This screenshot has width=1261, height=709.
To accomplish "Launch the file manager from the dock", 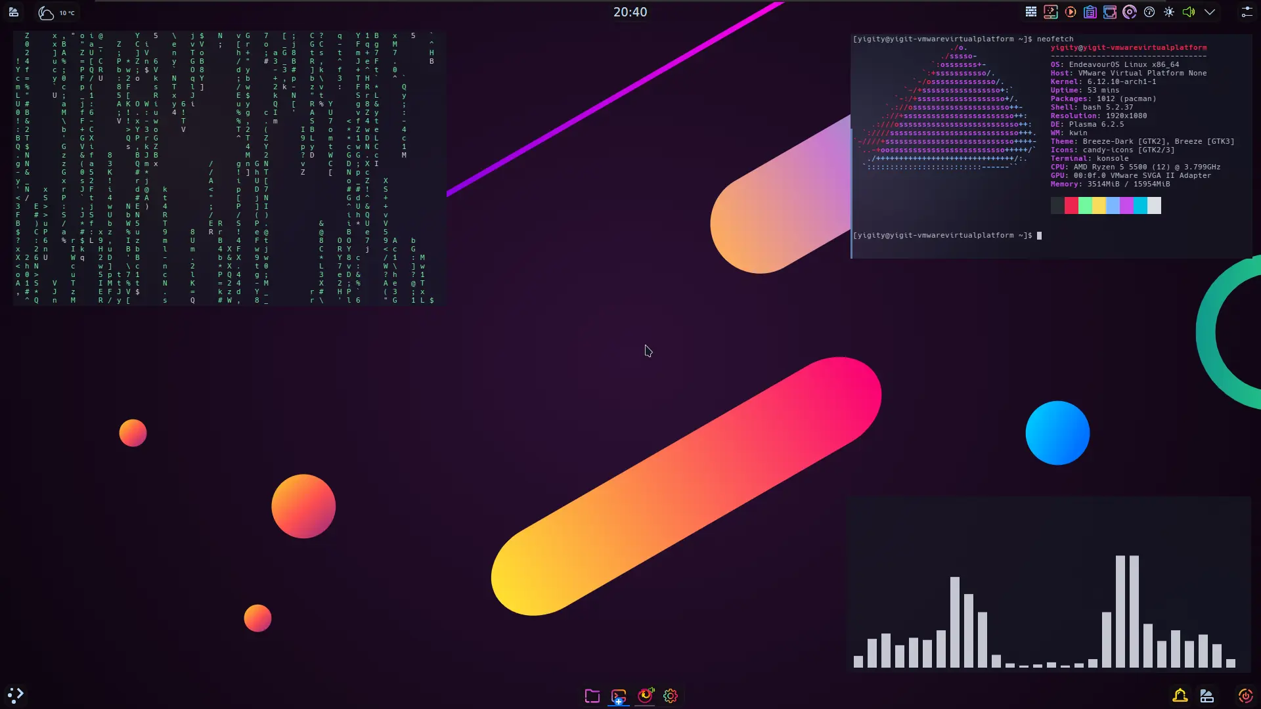I will (592, 696).
